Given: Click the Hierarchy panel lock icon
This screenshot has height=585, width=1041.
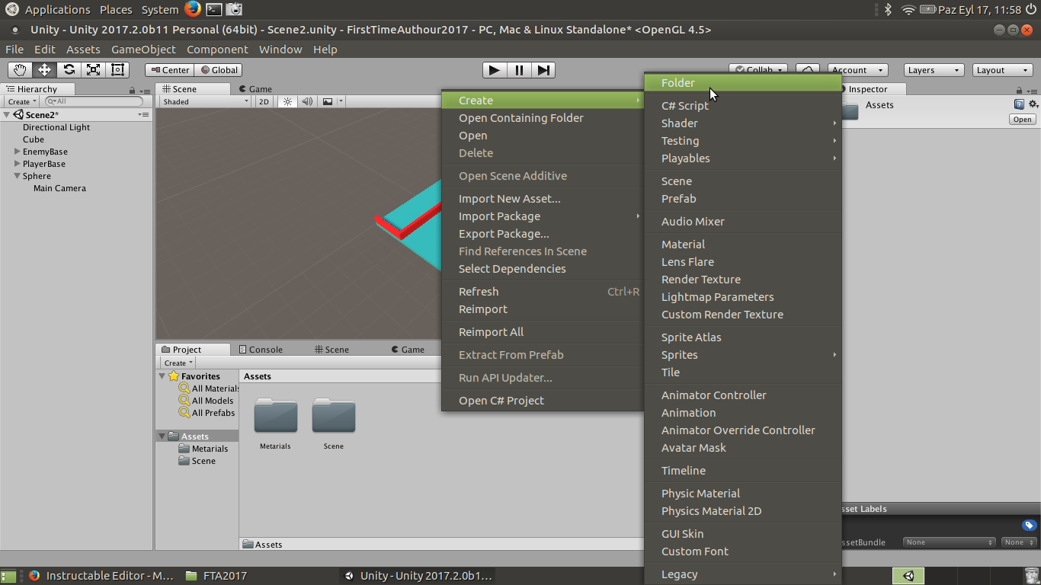Looking at the screenshot, I should [132, 88].
